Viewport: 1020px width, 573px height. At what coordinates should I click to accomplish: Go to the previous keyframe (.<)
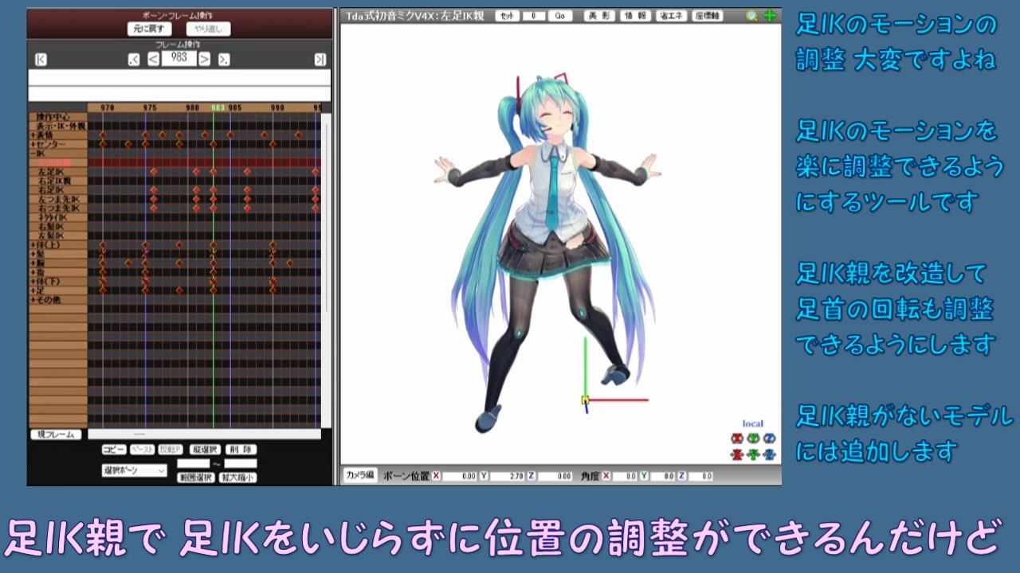[134, 59]
